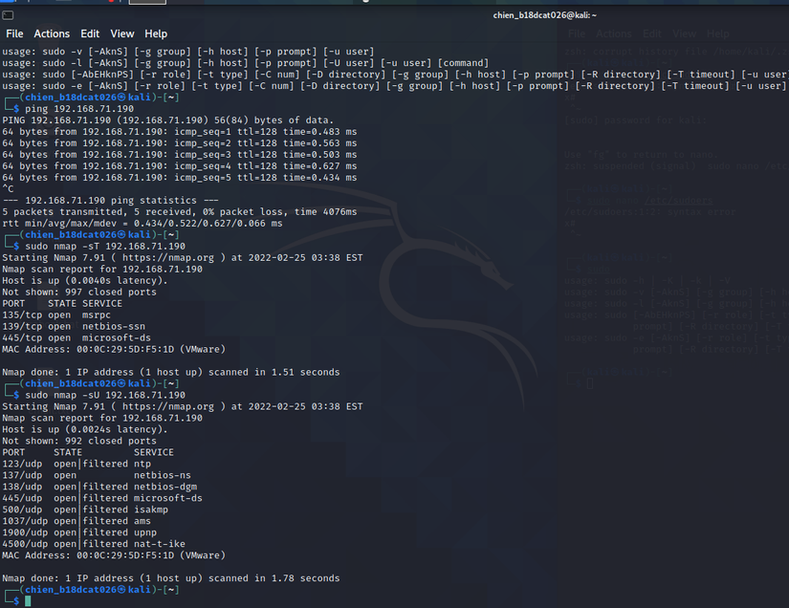Click the 'ping 192.168.71.190' command line
The width and height of the screenshot is (789, 608).
pos(79,109)
